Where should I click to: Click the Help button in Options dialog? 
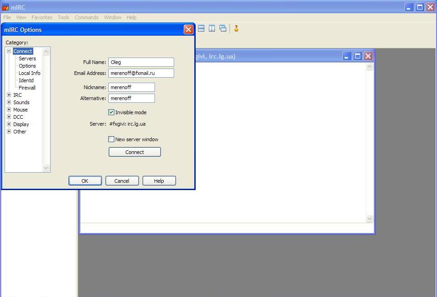point(159,181)
